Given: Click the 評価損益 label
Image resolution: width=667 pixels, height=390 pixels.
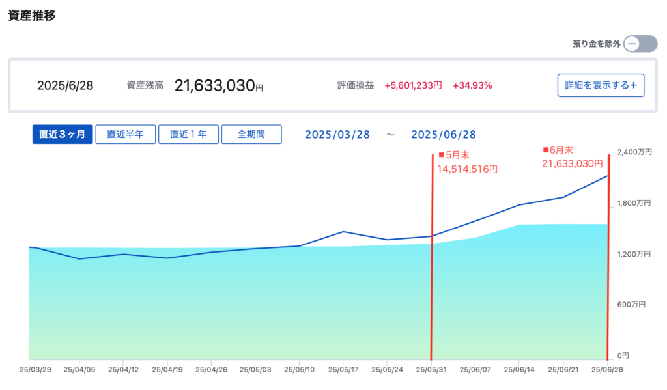Looking at the screenshot, I should click(356, 85).
